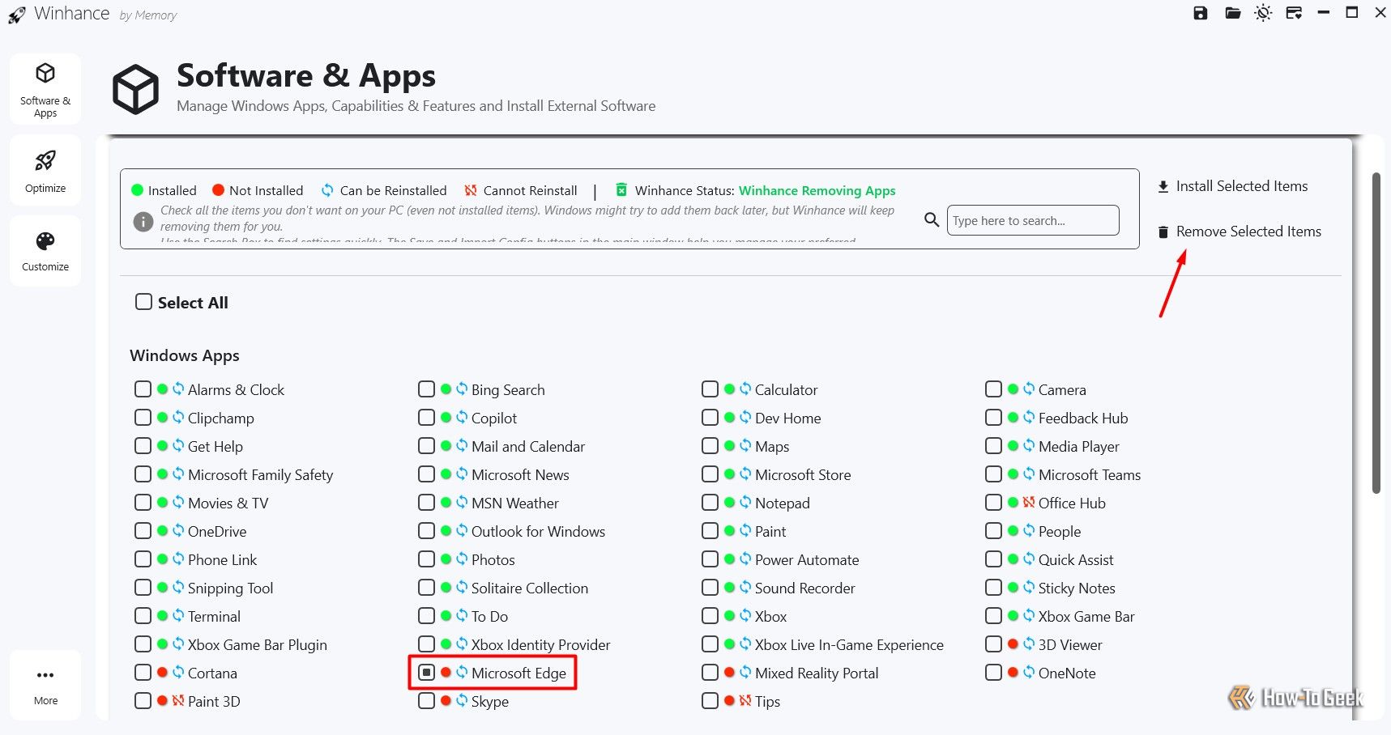This screenshot has width=1391, height=735.
Task: Click the 'Sticky Notes' label
Action: [x=1077, y=588]
